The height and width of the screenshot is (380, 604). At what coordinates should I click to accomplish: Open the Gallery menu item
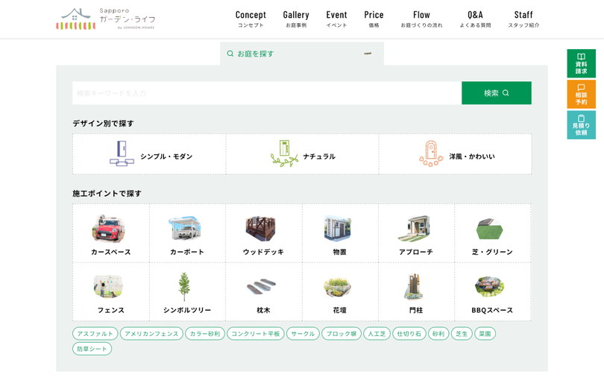pos(296,19)
